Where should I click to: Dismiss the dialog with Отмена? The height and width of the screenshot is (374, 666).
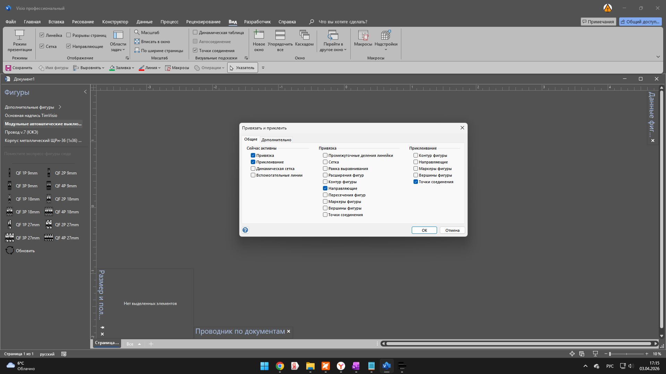point(452,230)
